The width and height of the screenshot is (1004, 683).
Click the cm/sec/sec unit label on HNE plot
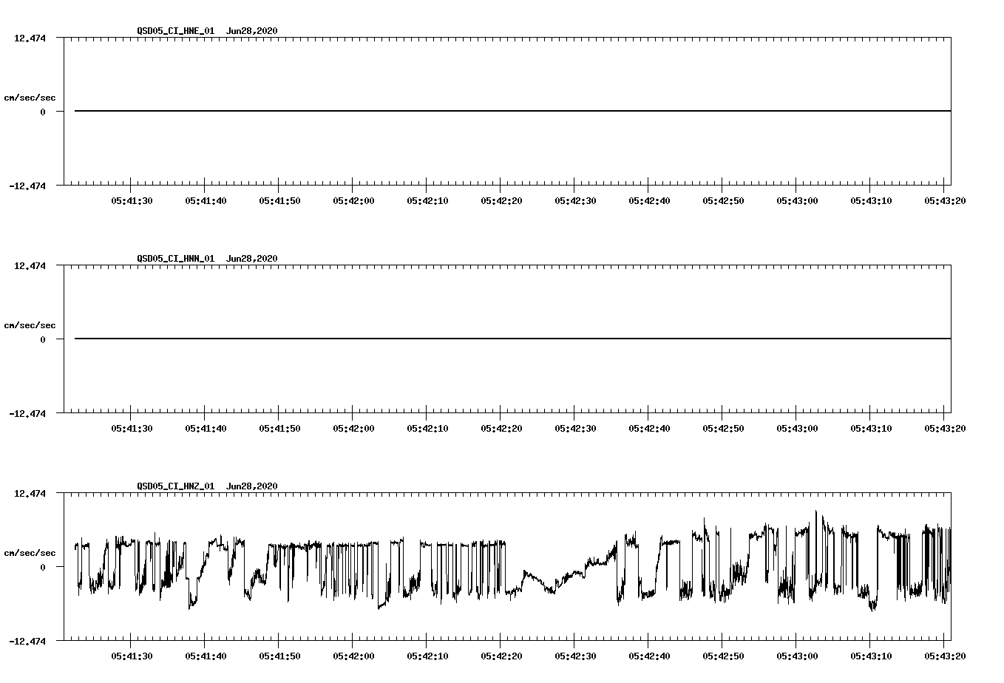coord(30,98)
